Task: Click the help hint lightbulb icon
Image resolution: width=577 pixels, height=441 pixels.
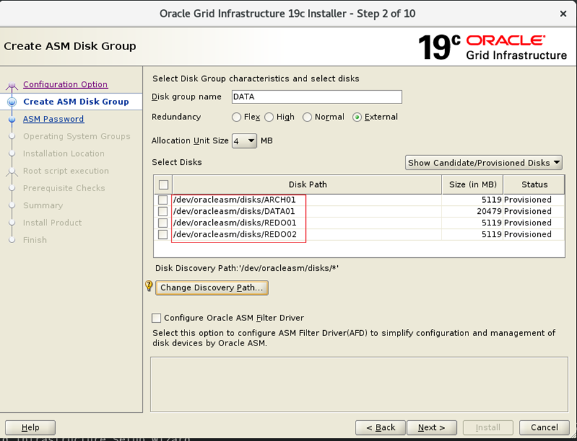Action: click(148, 286)
